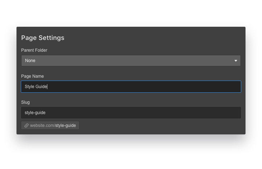Click the "Slug" field label

(25, 102)
